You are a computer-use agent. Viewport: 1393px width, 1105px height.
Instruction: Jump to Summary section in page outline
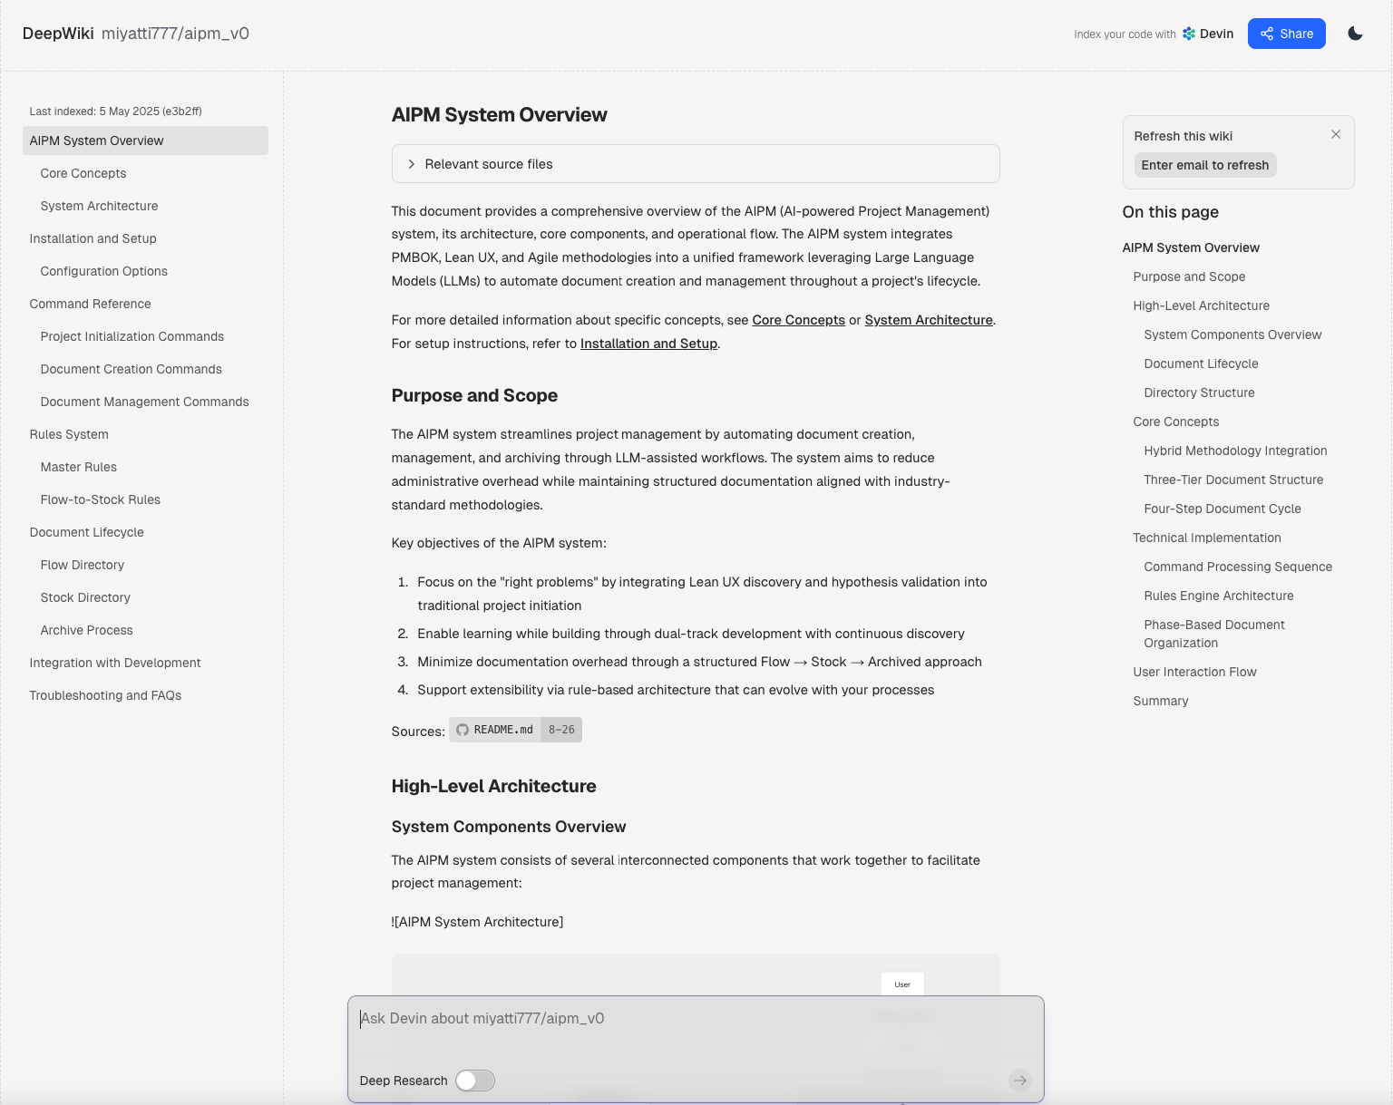[1160, 701]
